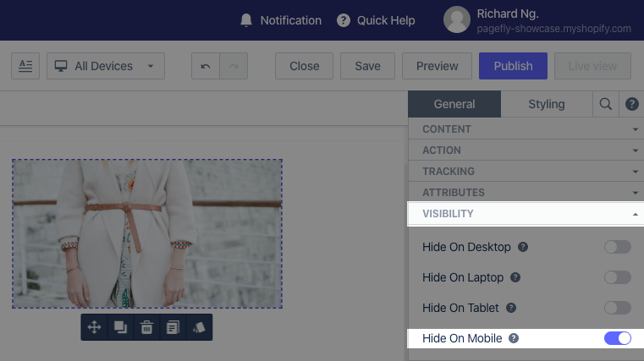Expand the ACTION section
This screenshot has width=644, height=361.
point(526,150)
